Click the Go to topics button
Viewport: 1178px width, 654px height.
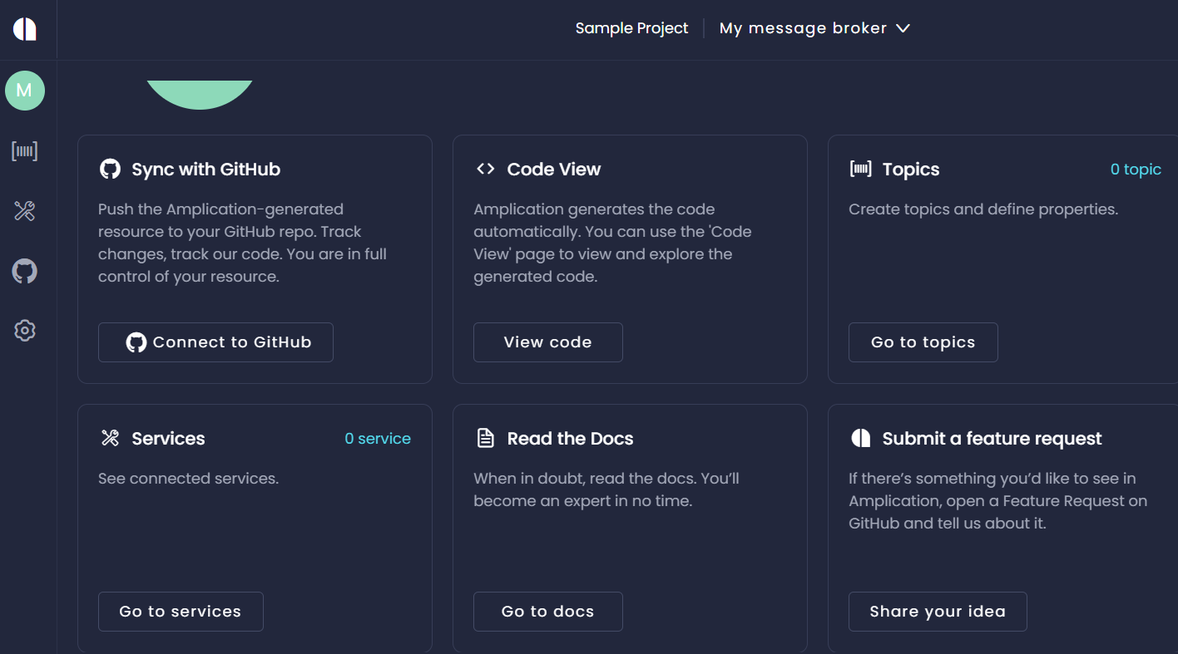923,342
